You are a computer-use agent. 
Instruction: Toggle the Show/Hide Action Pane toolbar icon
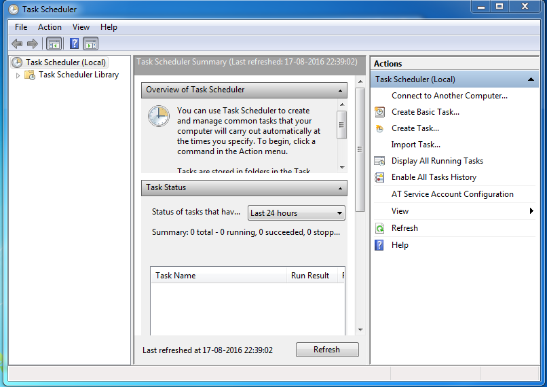click(91, 44)
